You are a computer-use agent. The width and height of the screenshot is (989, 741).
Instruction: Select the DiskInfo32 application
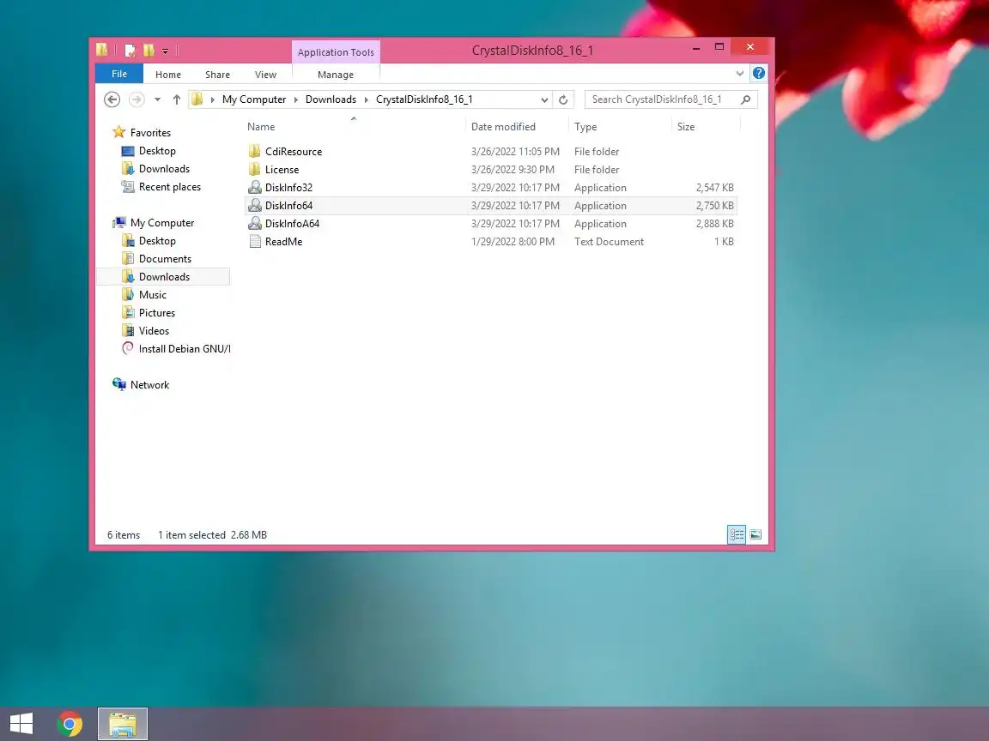288,188
